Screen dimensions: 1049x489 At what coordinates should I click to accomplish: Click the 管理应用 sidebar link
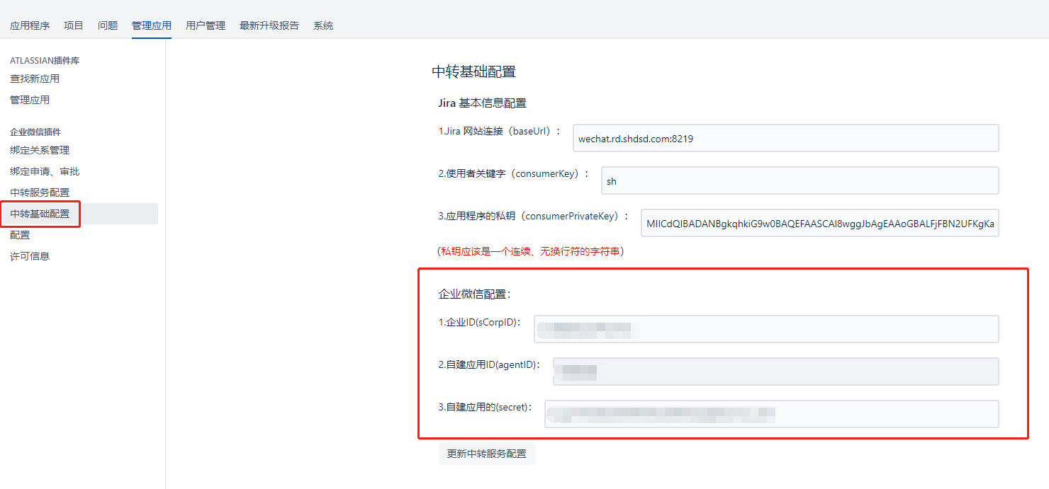click(x=30, y=100)
